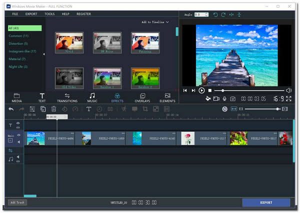Select the Common (11) category
The width and height of the screenshot is (300, 213).
pos(18,36)
